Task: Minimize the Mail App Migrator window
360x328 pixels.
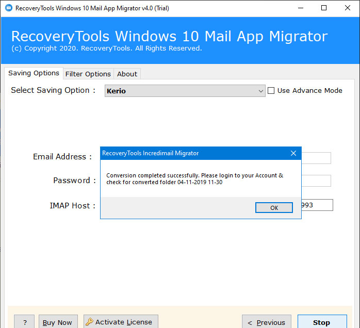Action: 300,8
